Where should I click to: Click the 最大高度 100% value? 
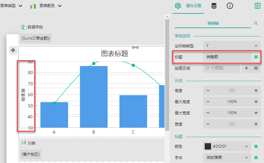[x=232, y=102]
